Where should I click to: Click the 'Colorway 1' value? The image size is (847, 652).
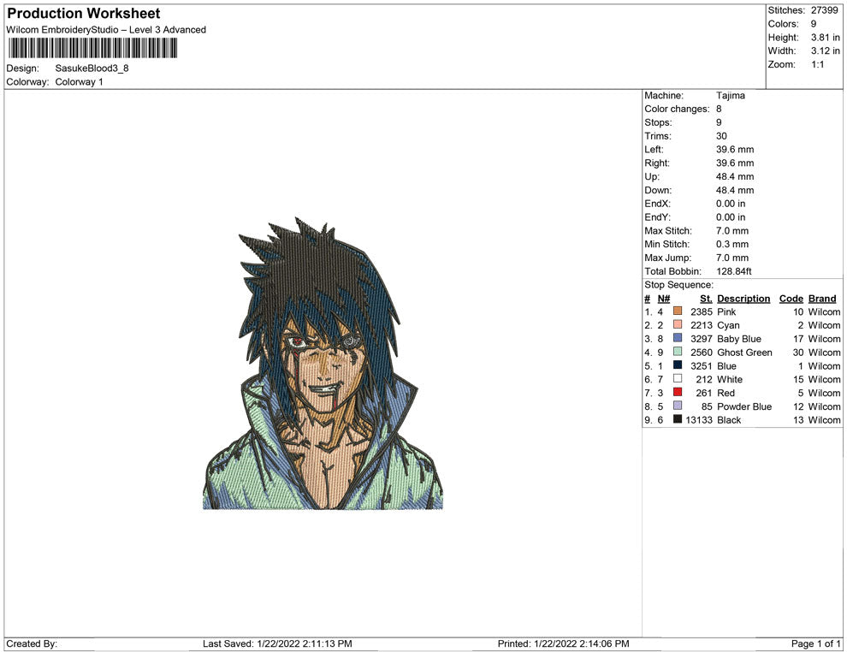point(79,82)
